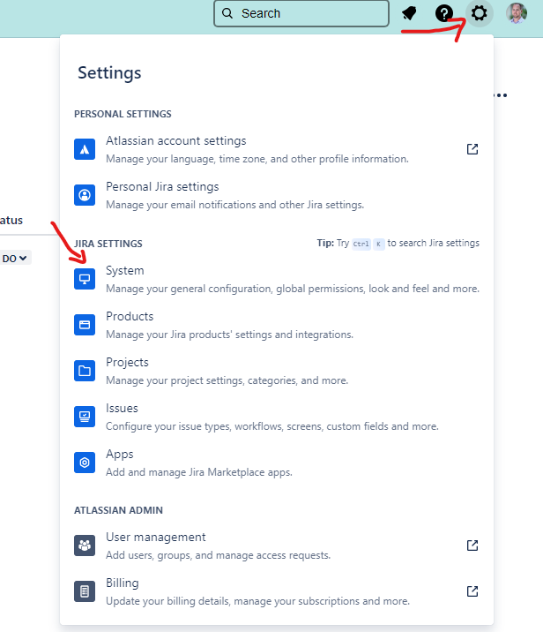Click 'to search Jira settings' tip text
Image resolution: width=543 pixels, height=632 pixels.
(x=434, y=244)
